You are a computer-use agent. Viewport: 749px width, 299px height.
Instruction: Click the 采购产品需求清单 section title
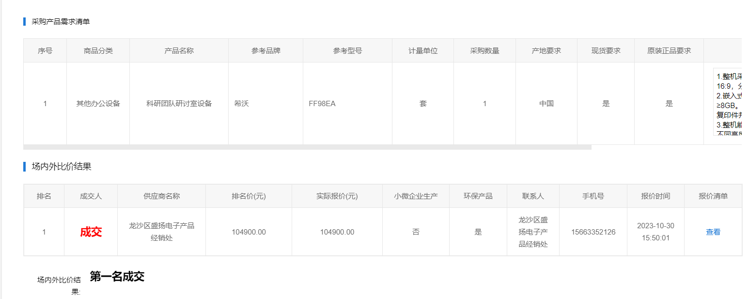tap(61, 22)
